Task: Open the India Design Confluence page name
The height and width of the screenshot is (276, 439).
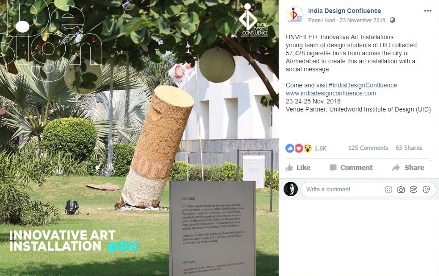Action: (x=344, y=11)
